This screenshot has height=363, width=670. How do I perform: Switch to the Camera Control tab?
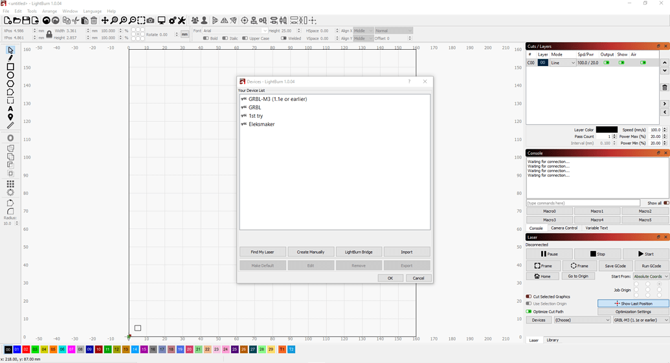pos(564,228)
